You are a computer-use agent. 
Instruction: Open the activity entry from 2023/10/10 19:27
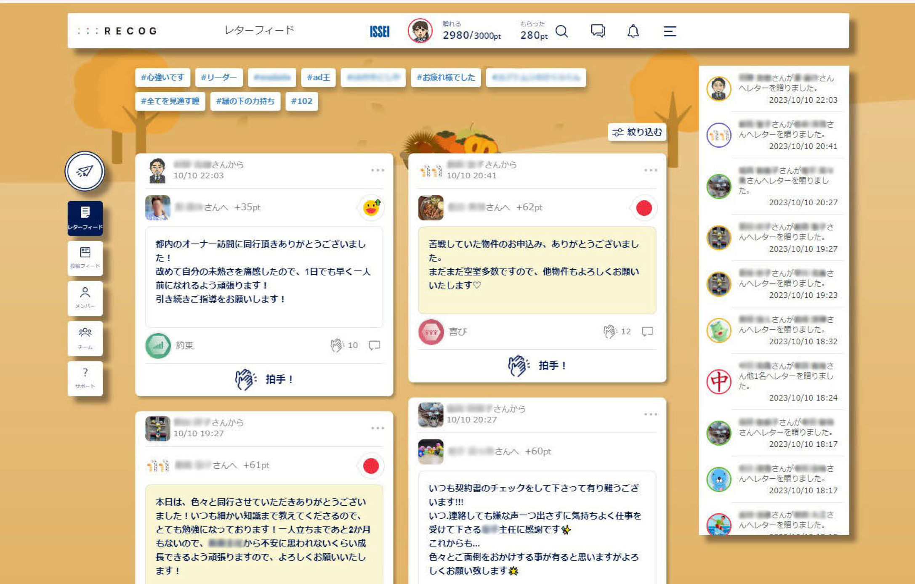coord(773,238)
